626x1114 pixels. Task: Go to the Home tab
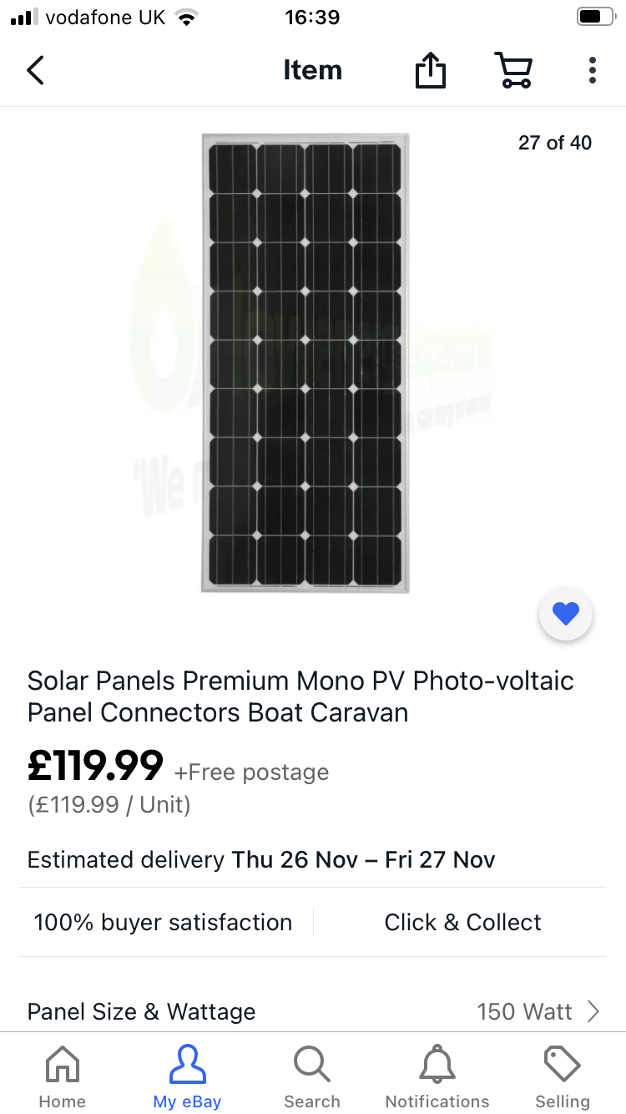point(63,1076)
